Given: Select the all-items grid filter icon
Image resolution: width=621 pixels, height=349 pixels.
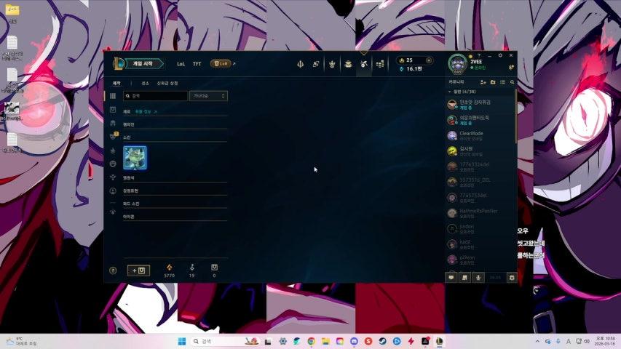Looking at the screenshot, I should coord(113,96).
